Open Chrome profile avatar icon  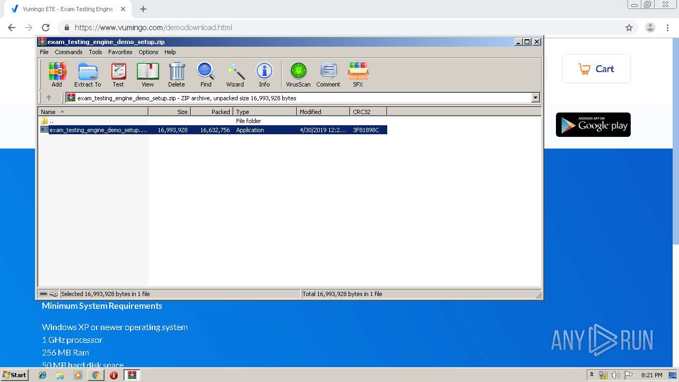(x=650, y=28)
